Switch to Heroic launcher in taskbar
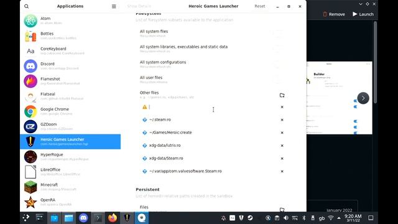Viewport: 398px width, 224px height. 127,218
